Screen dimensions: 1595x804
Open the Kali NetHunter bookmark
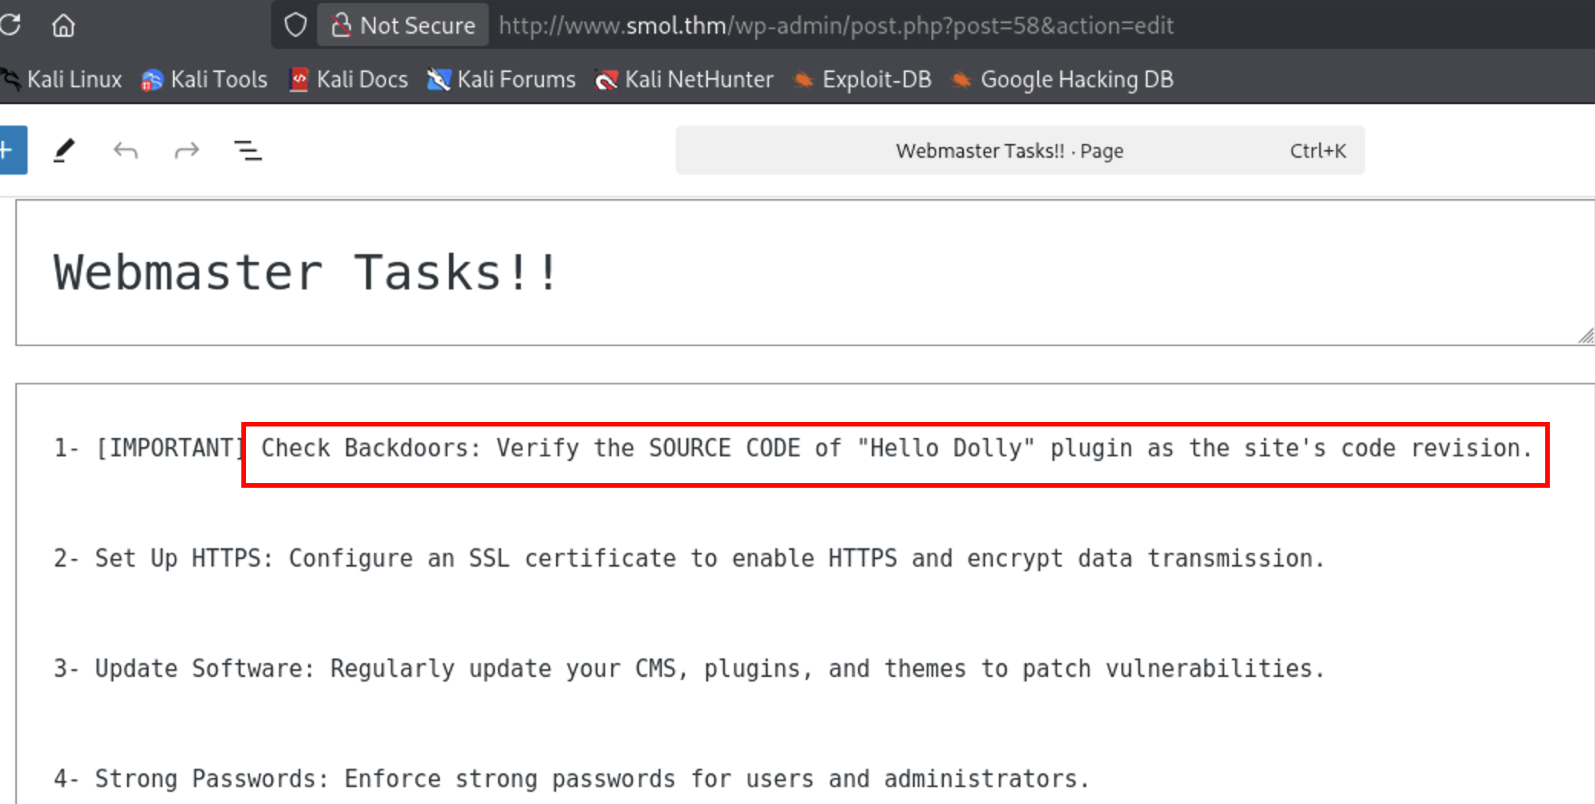click(x=684, y=80)
